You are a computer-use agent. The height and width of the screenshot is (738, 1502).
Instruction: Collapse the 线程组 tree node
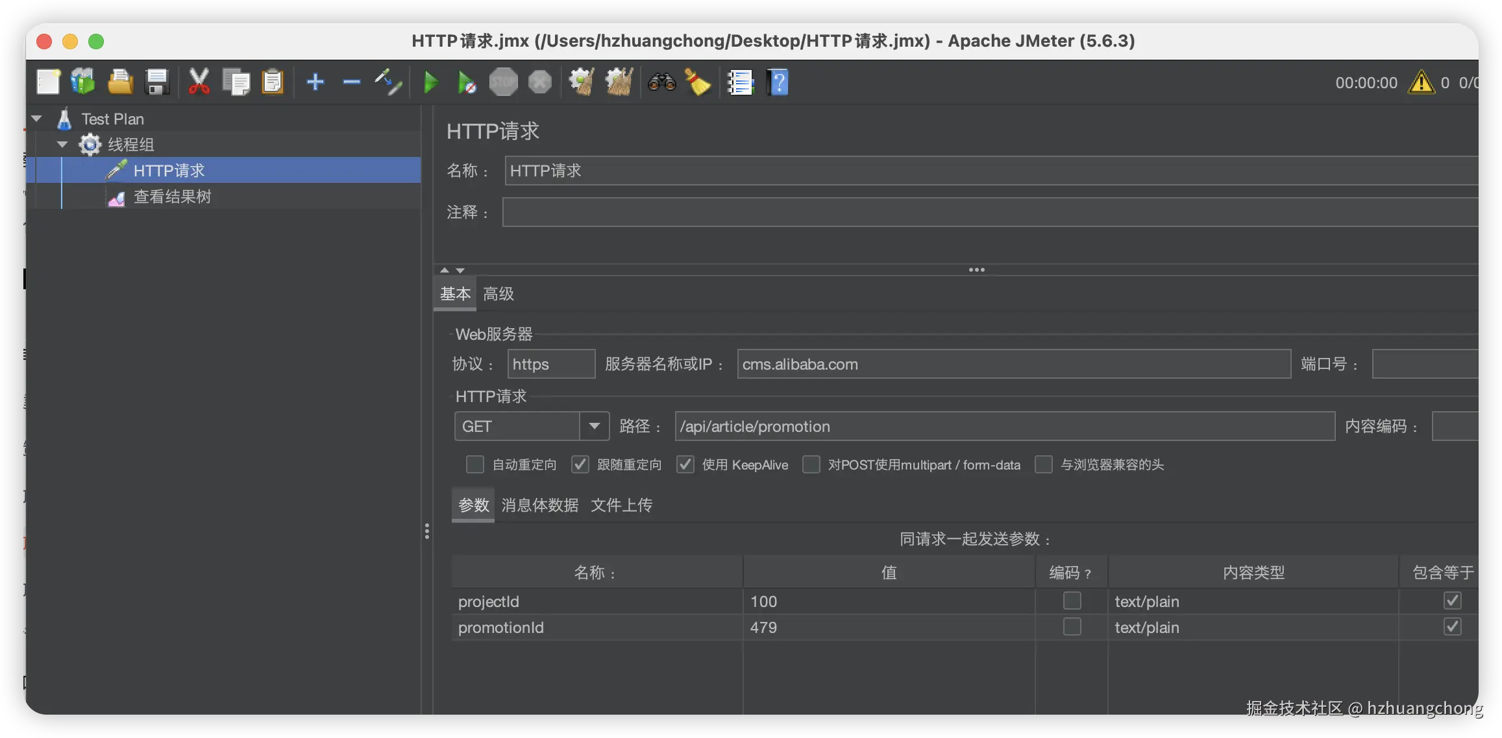(x=62, y=145)
